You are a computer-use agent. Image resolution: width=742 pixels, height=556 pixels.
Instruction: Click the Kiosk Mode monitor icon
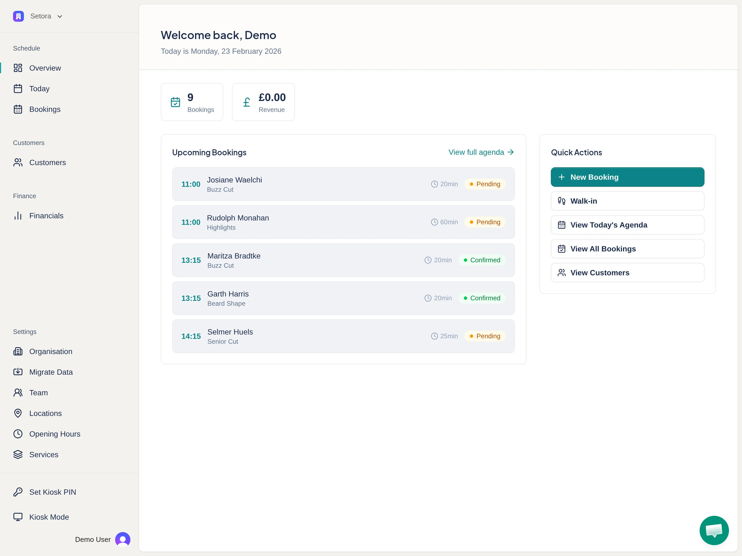(x=18, y=517)
